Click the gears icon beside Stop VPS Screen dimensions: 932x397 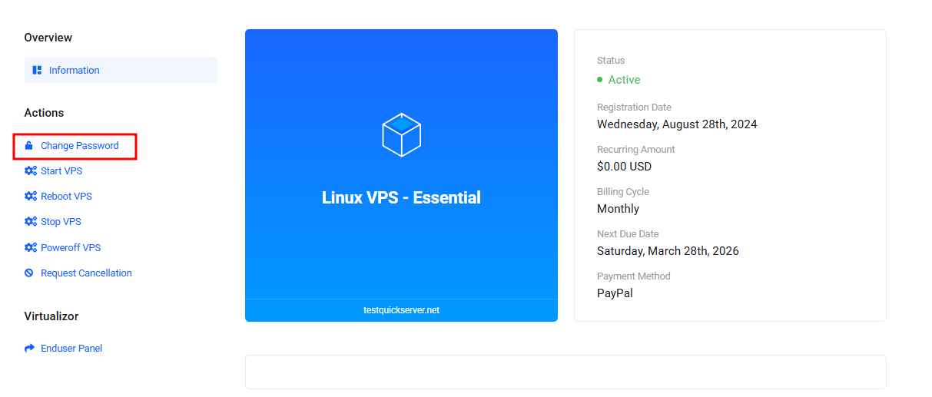point(30,222)
